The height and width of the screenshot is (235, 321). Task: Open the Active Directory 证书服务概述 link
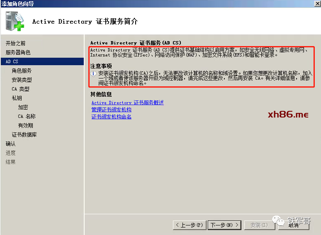pos(128,103)
